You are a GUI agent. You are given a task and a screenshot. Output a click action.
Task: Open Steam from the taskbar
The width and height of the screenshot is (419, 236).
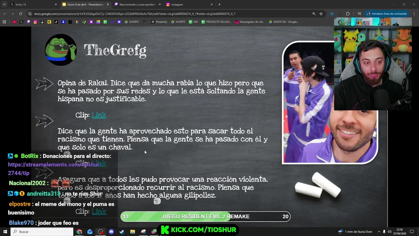[122, 232]
